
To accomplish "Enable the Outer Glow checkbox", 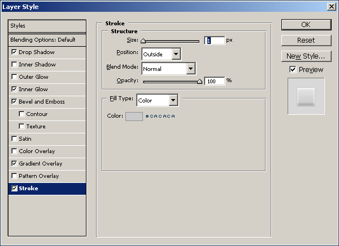I will pos(14,77).
